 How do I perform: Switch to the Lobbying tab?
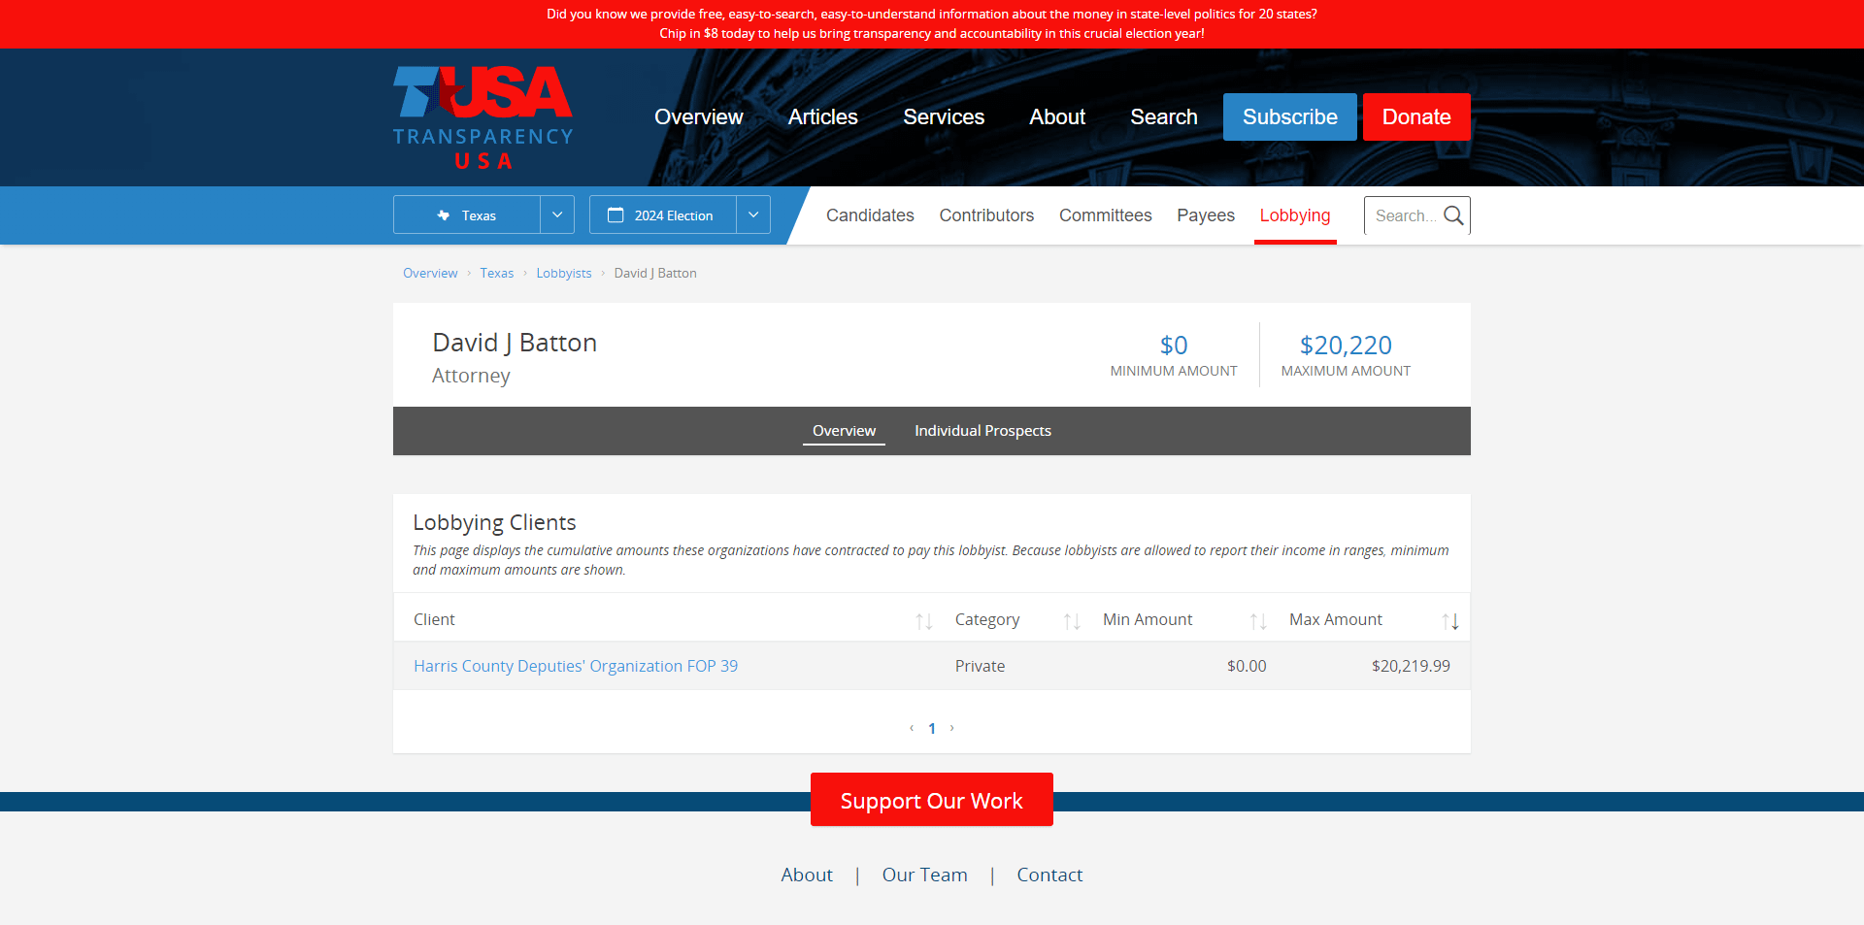[x=1295, y=215]
